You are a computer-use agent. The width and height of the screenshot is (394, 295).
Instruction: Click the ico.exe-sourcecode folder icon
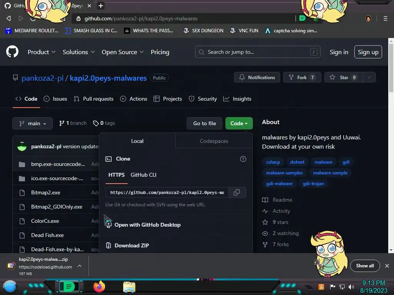pos(22,179)
